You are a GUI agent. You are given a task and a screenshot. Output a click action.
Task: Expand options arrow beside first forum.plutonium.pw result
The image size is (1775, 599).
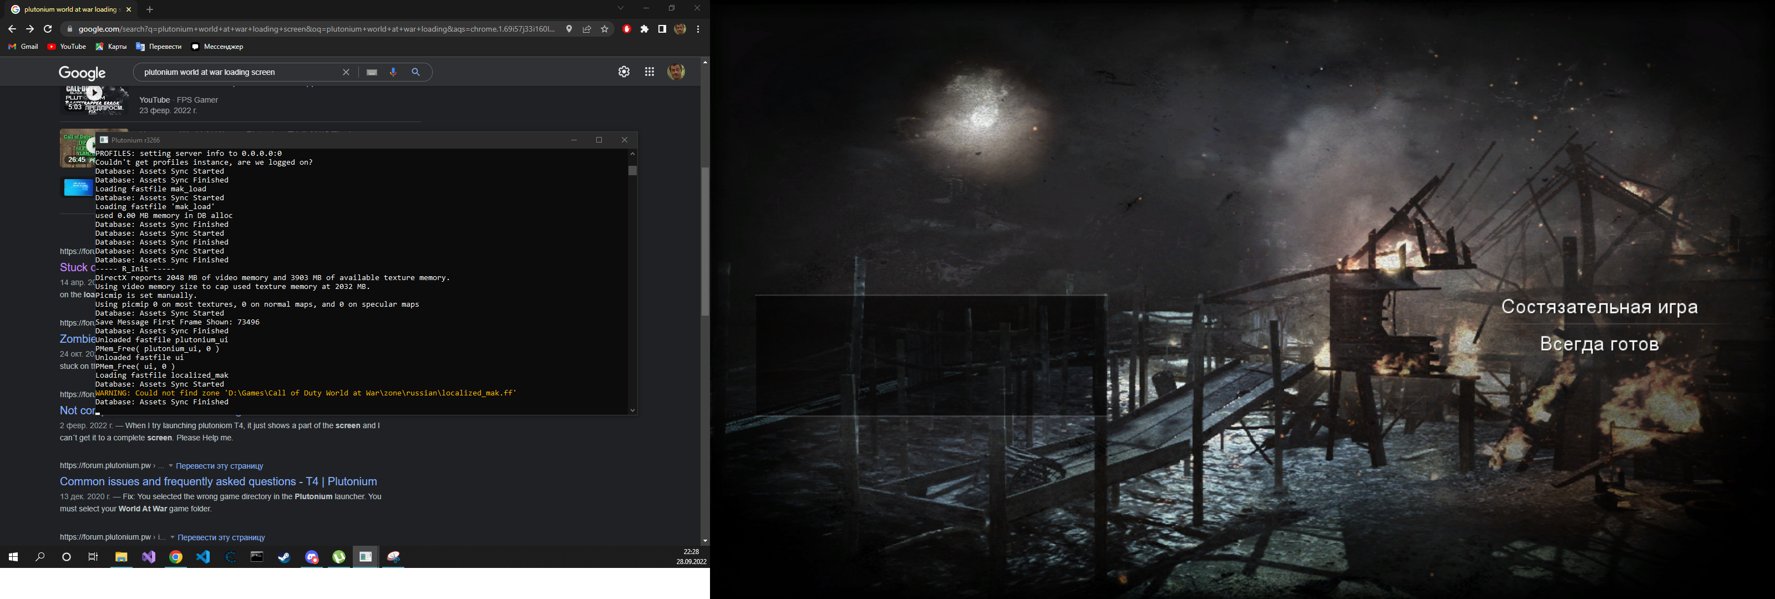pos(171,466)
